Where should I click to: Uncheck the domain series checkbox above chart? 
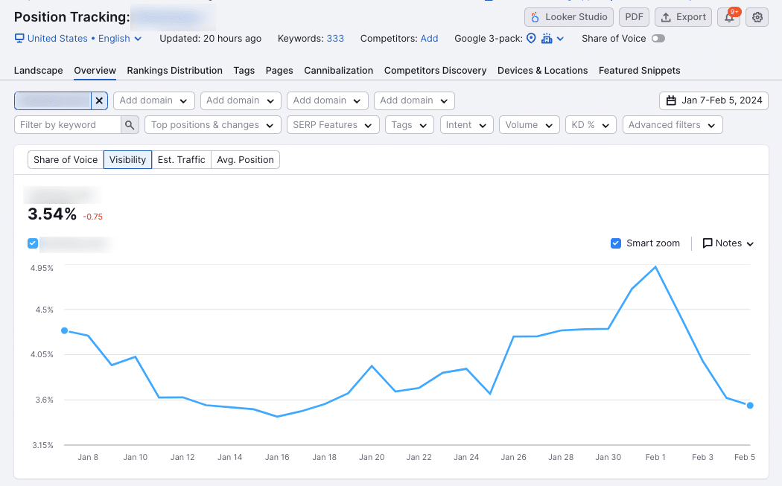(33, 243)
